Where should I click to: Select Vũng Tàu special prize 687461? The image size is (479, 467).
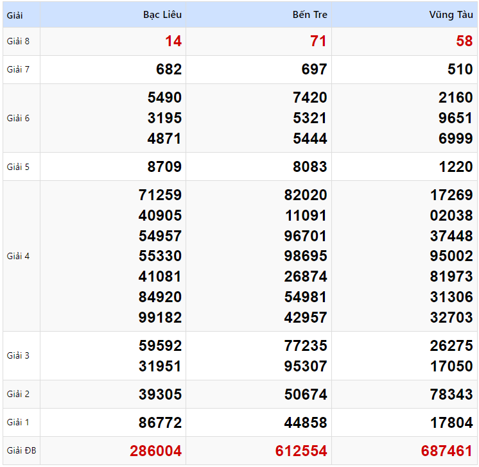[x=447, y=451]
